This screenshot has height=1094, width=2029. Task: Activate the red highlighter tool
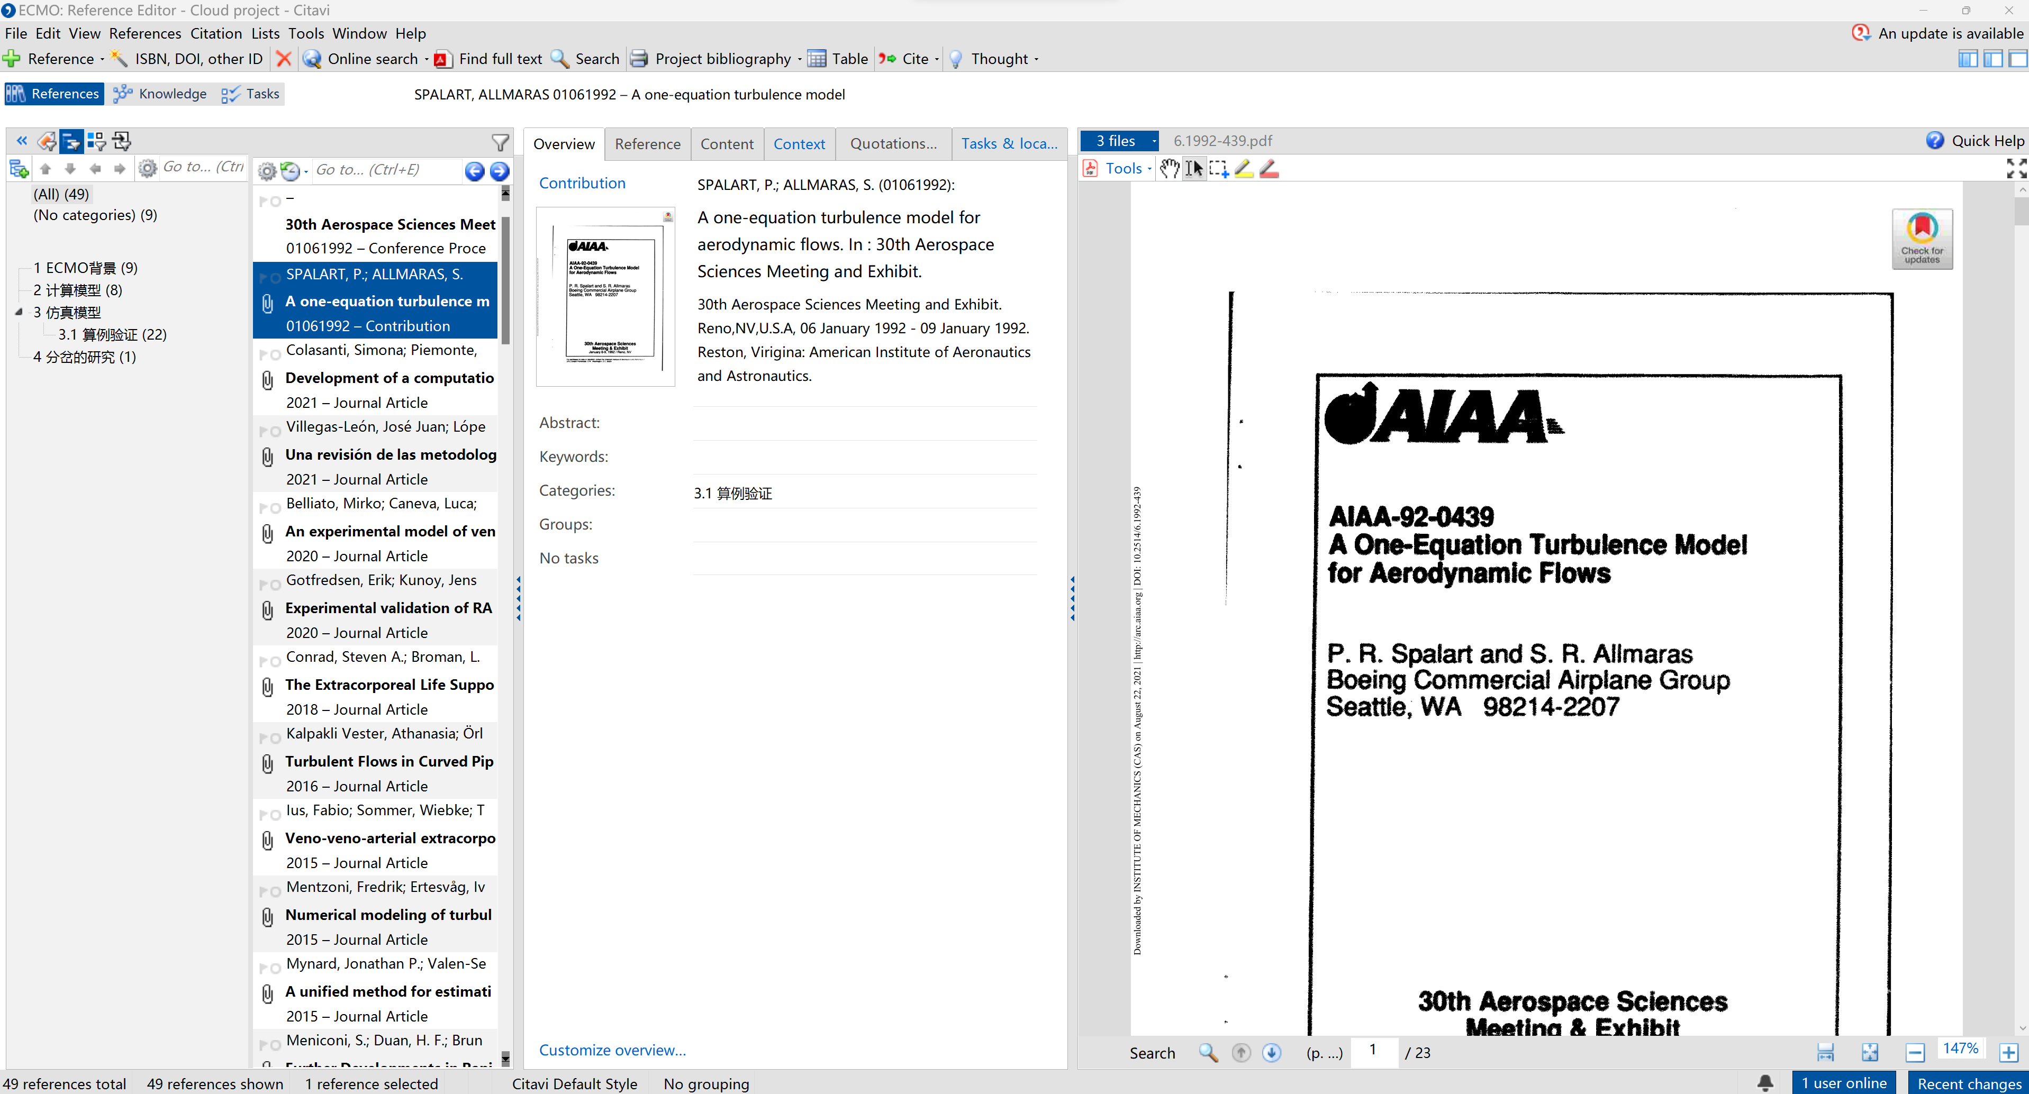(1269, 169)
